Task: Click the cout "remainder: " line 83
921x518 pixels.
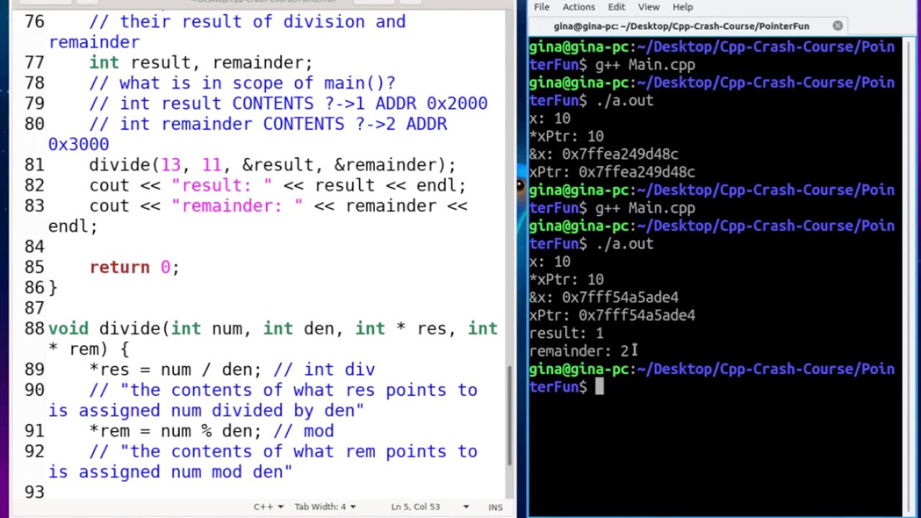Action: (278, 206)
